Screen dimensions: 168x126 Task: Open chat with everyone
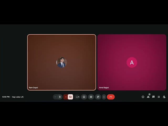click(153, 97)
